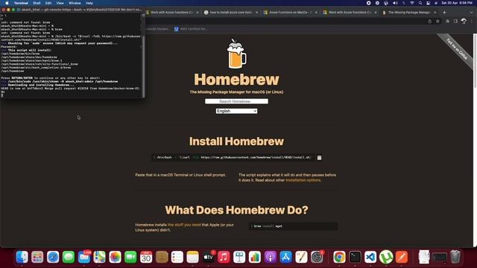The height and width of the screenshot is (268, 477).
Task: Click the Chrome share page icon
Action: tap(429, 21)
